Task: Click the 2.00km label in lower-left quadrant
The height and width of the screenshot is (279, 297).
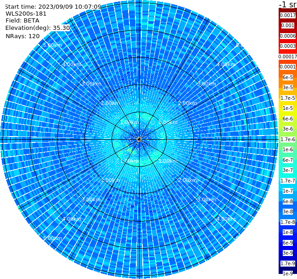Action: (111, 180)
